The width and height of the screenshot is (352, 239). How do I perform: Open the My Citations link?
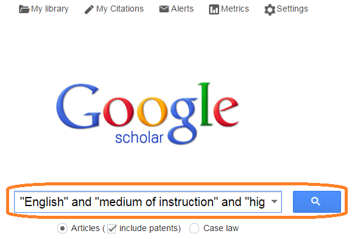tap(119, 9)
